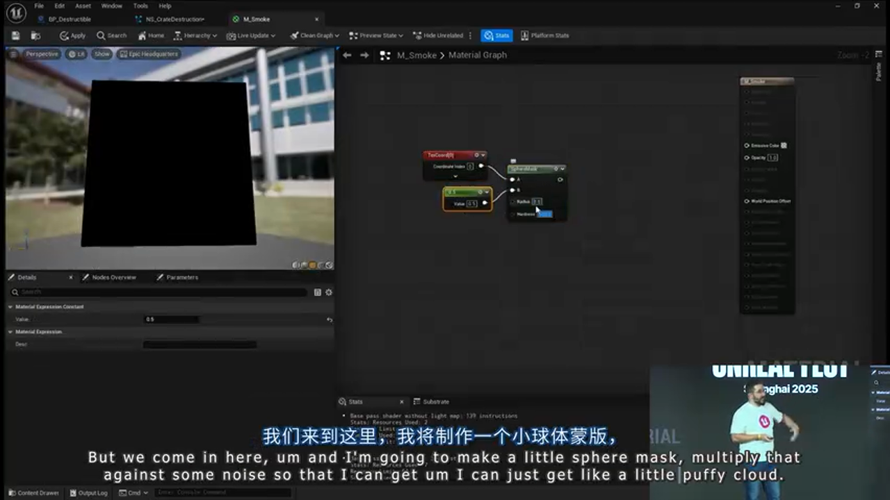Toggle Lit mode in the preview viewport
The height and width of the screenshot is (500, 890).
coord(76,53)
